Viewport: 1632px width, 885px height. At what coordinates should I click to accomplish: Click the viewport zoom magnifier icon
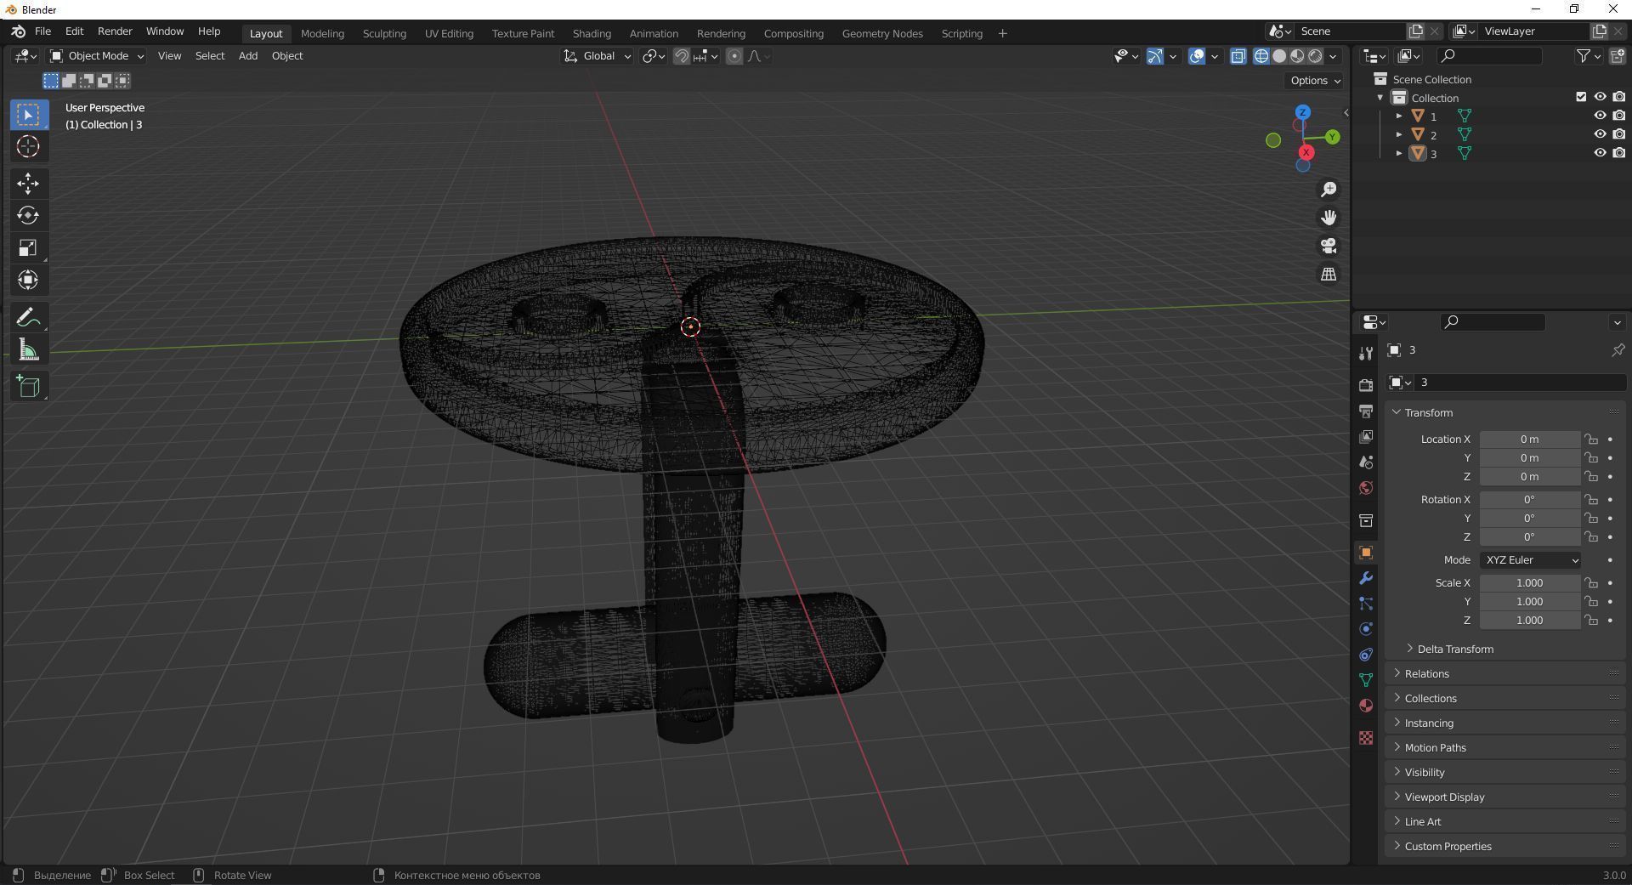pyautogui.click(x=1328, y=190)
